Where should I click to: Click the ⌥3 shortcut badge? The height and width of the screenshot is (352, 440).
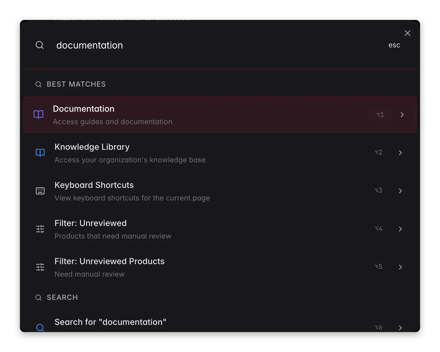(378, 191)
